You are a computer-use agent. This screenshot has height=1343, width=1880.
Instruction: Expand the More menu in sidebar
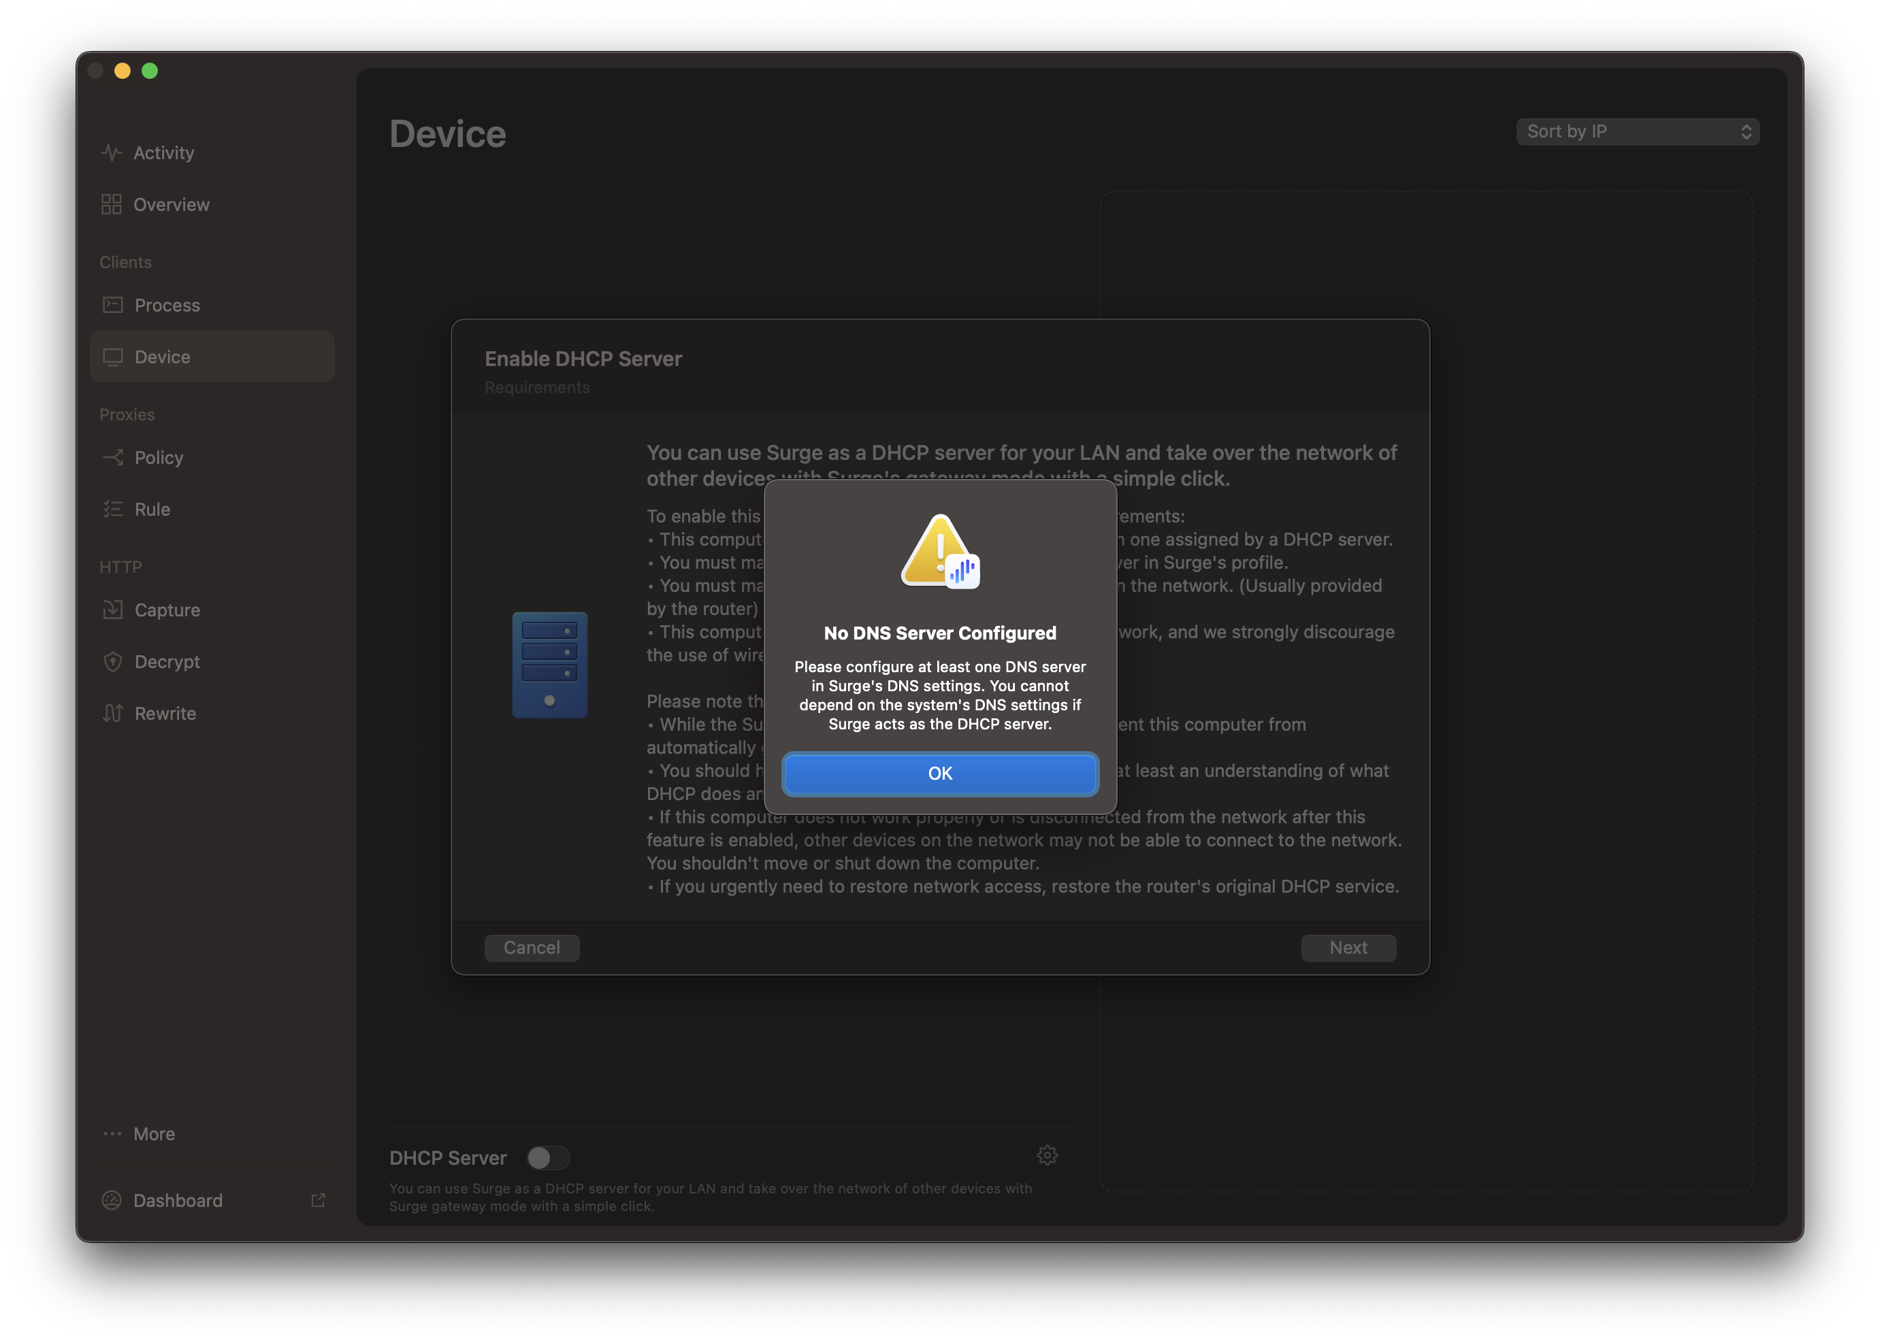click(x=154, y=1133)
